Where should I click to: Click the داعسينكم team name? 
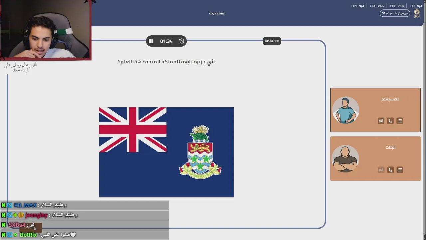coord(390,99)
